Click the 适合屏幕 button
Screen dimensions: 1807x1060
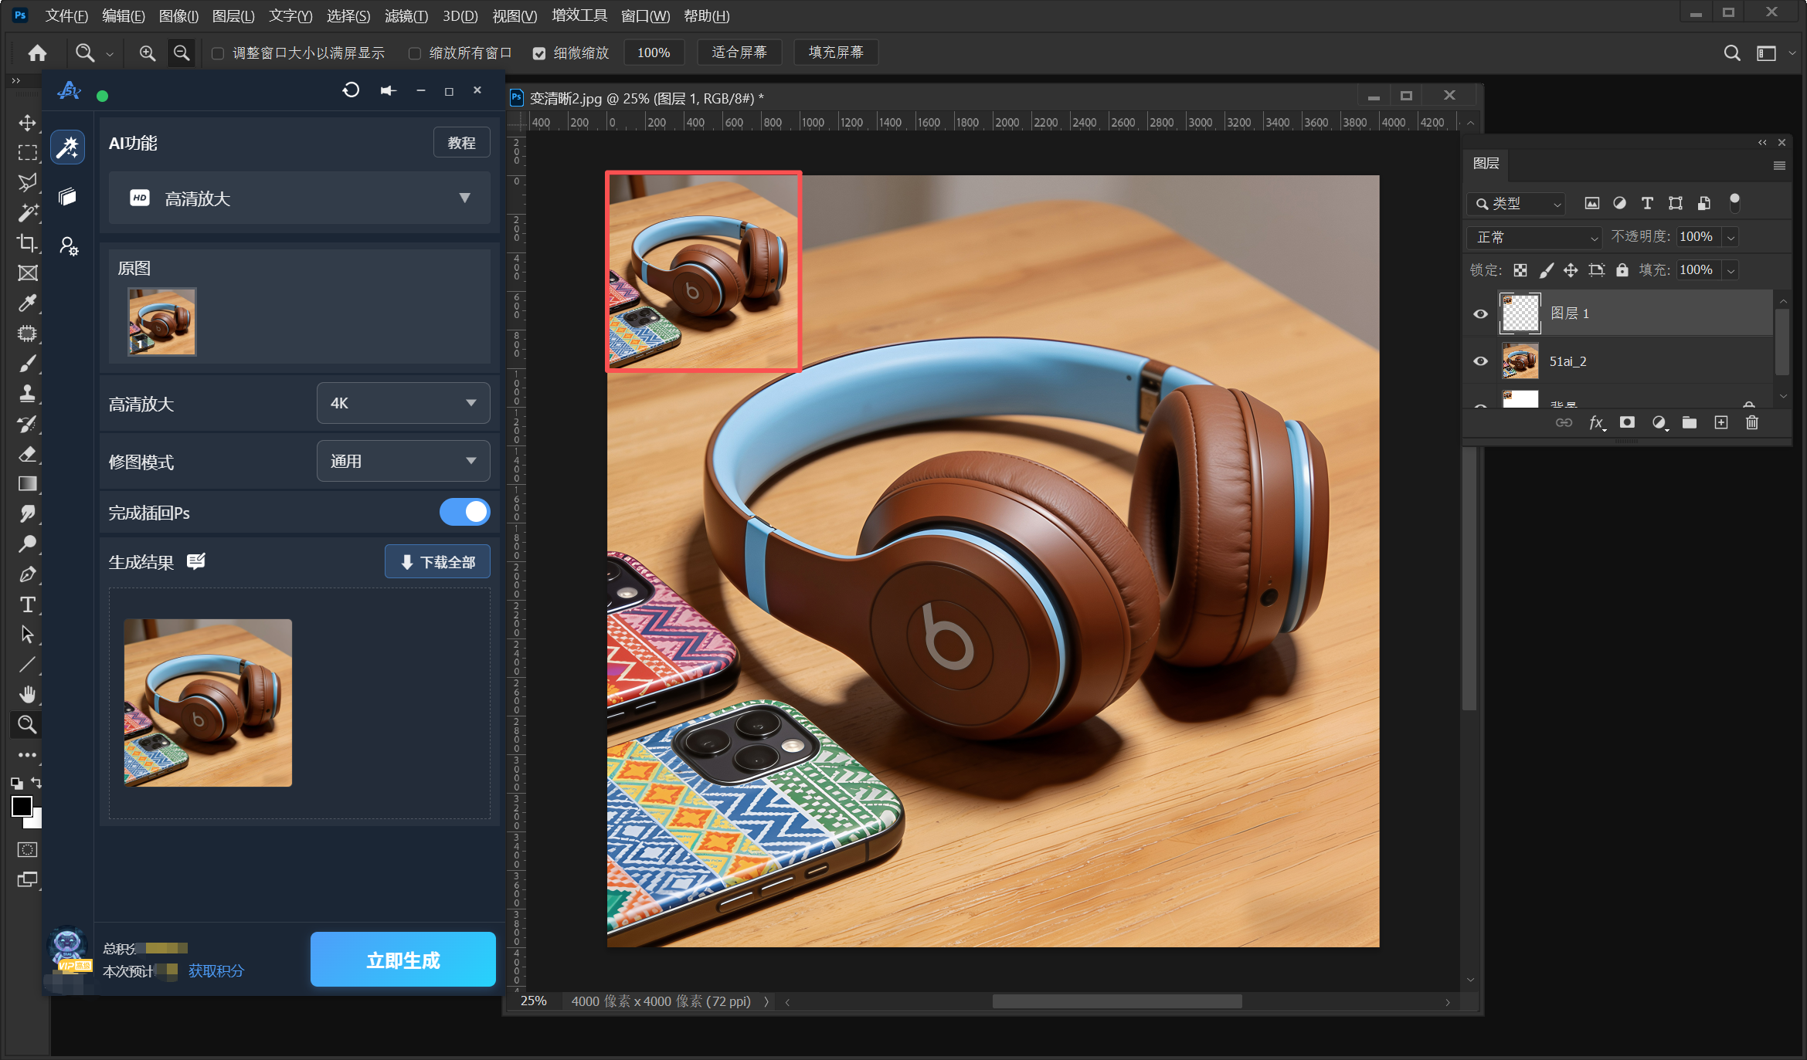pos(739,52)
